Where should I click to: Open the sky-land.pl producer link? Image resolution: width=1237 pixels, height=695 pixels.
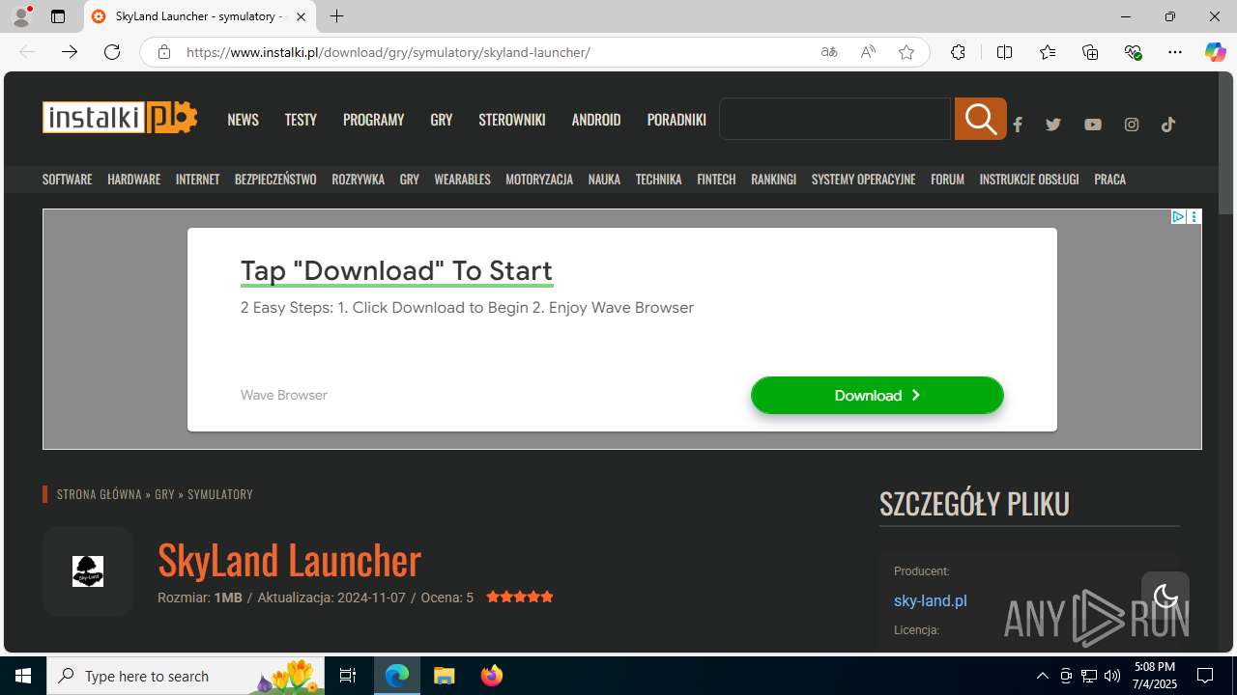pos(930,600)
